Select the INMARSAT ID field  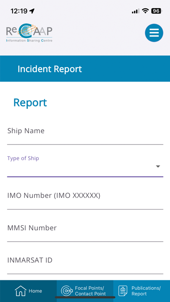pos(85,263)
